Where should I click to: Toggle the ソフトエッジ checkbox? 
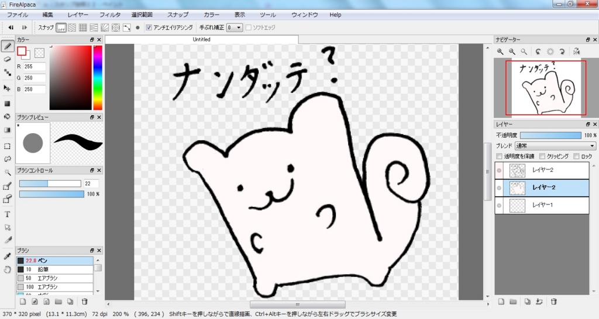click(248, 27)
